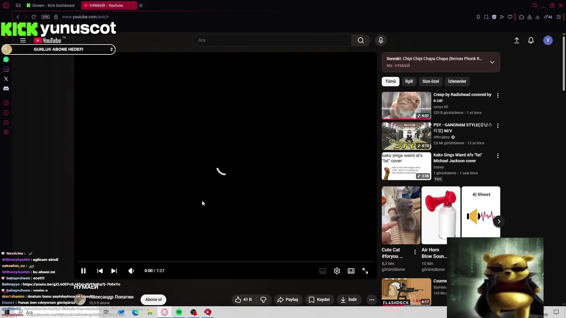Expand the Mix playlist panel chevron

click(492, 62)
